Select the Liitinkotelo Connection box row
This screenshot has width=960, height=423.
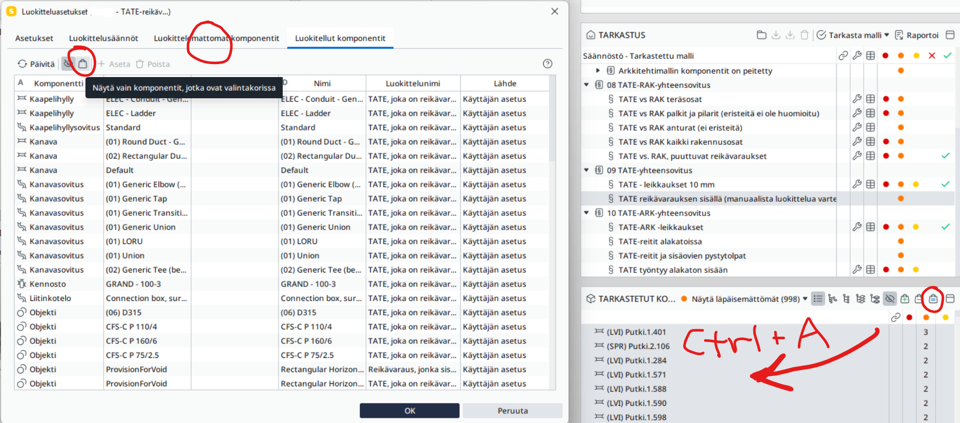coord(282,298)
